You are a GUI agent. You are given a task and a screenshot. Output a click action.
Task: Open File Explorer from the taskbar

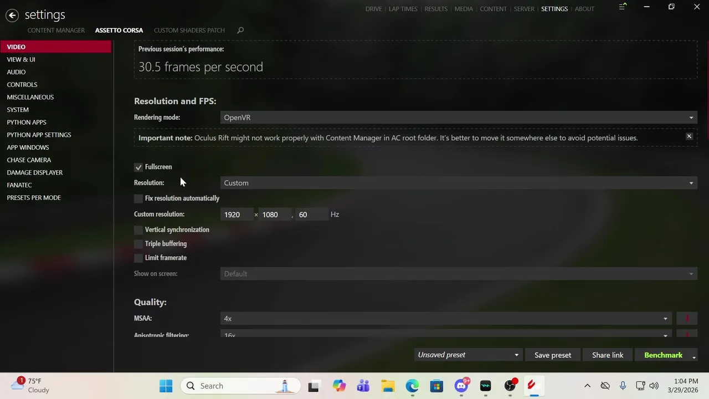pyautogui.click(x=388, y=386)
